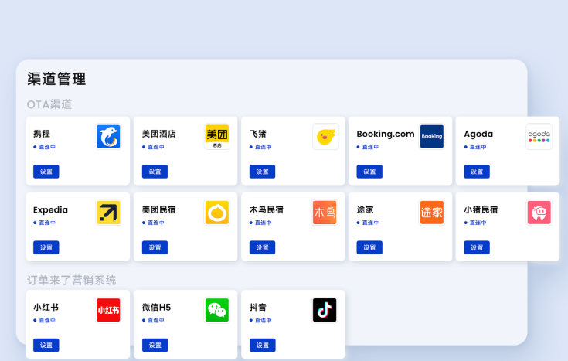Click the Expedia yellow arrow logo
This screenshot has width=568, height=361.
108,213
